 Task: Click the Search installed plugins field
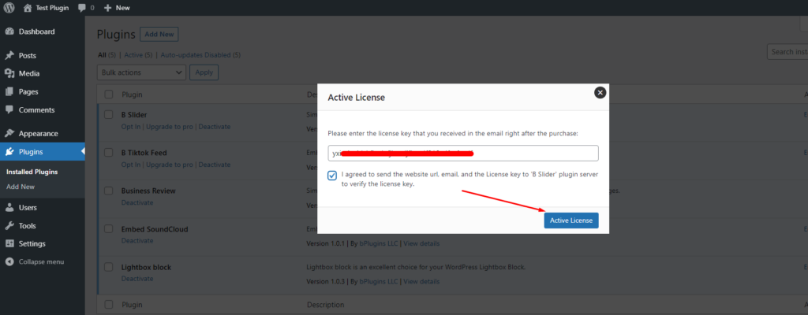click(787, 51)
